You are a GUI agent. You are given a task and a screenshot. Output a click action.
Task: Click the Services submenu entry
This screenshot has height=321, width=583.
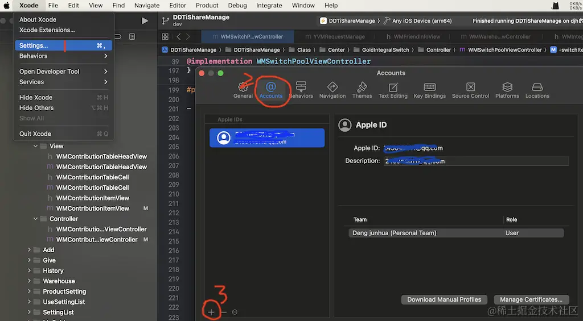[x=63, y=82]
